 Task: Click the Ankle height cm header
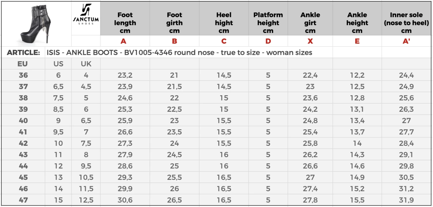357,23
